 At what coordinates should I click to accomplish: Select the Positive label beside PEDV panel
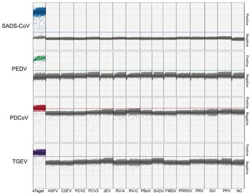[x=247, y=61]
